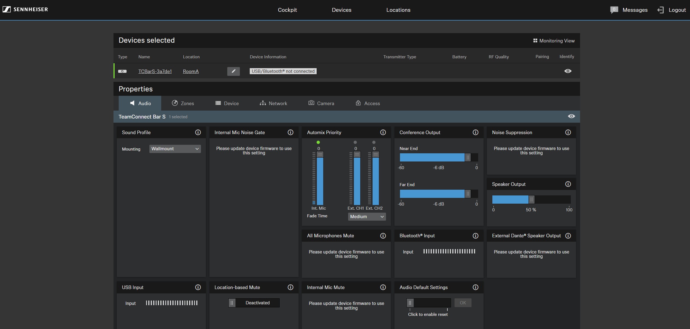Viewport: 690px width, 329px height.
Task: Open info for Sound Profile
Action: tap(198, 132)
